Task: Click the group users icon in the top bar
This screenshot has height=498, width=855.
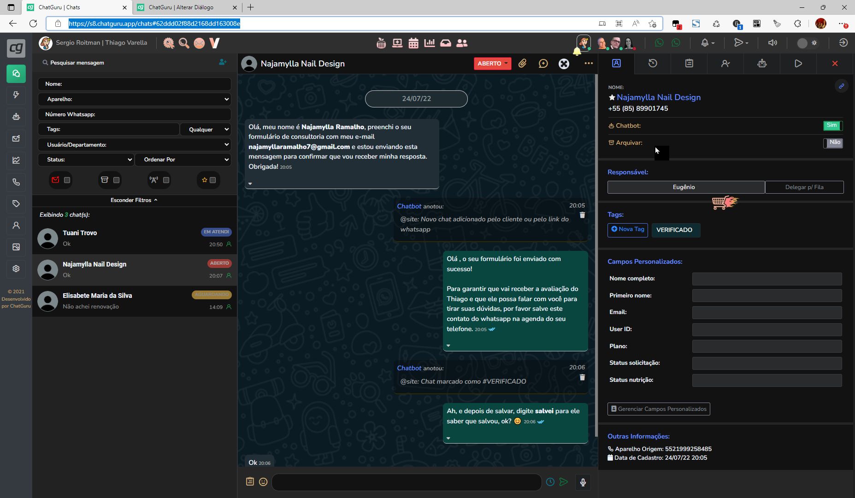Action: coord(462,43)
